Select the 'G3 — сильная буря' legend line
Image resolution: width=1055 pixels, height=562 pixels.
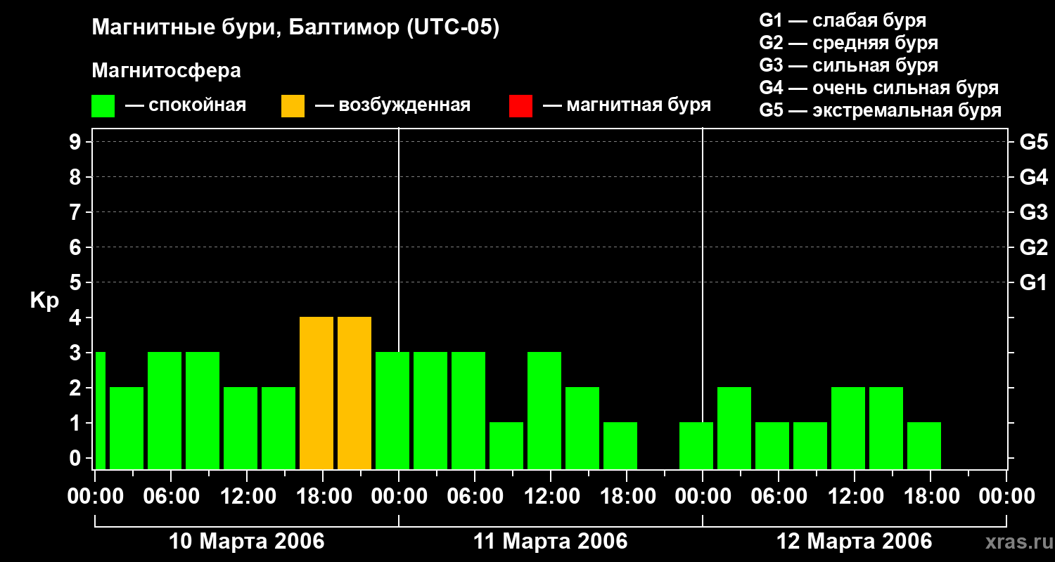(849, 65)
